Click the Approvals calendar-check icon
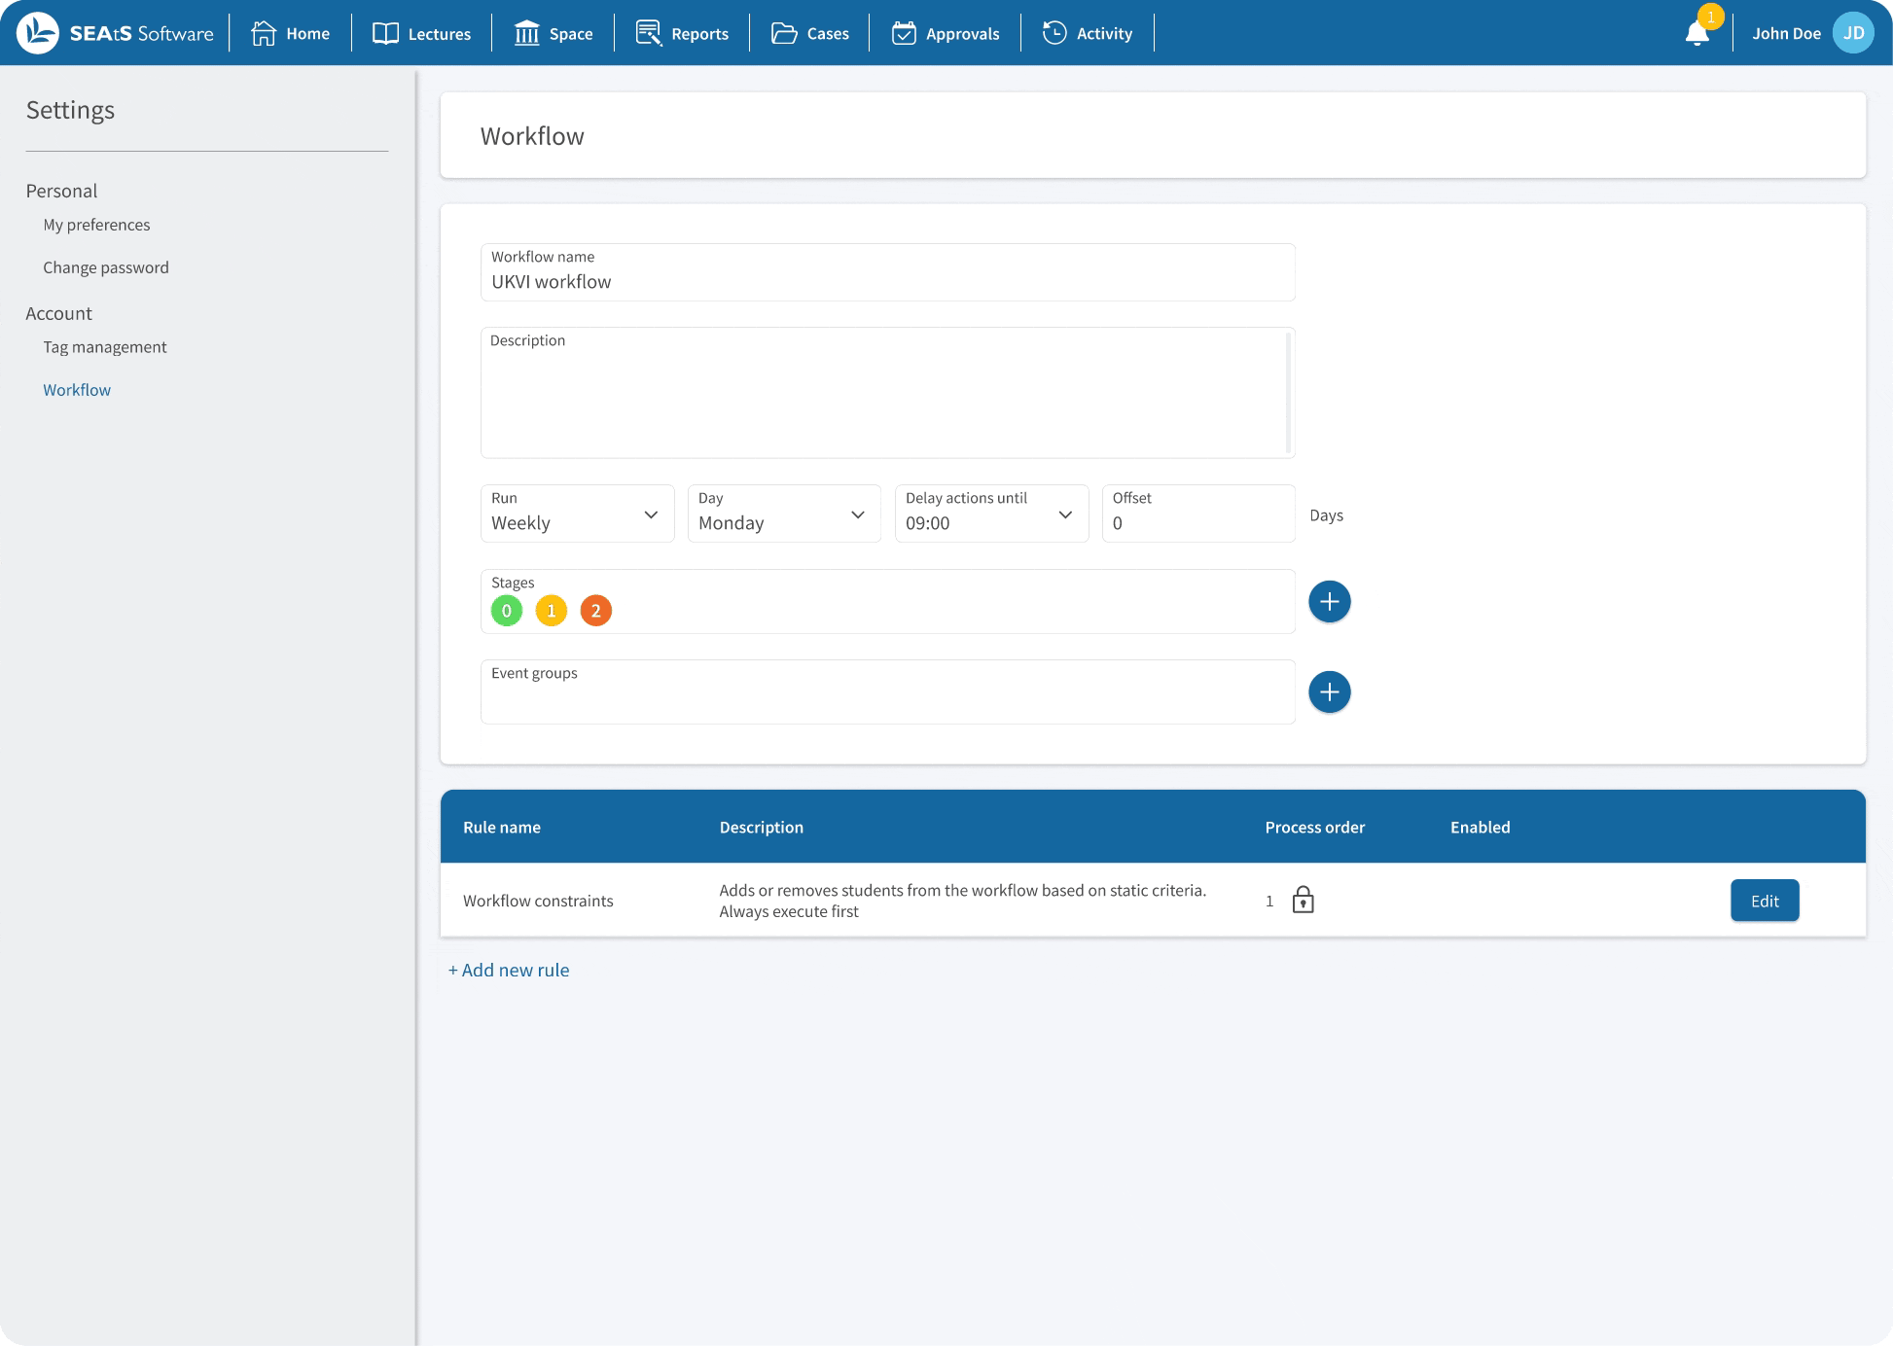Screen dimensions: 1893x1346 (x=904, y=33)
